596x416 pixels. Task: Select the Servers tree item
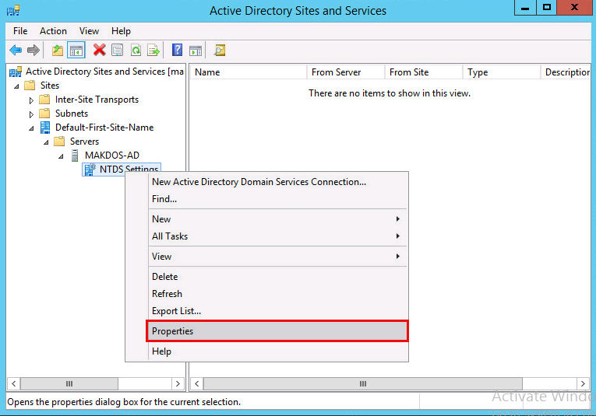84,142
